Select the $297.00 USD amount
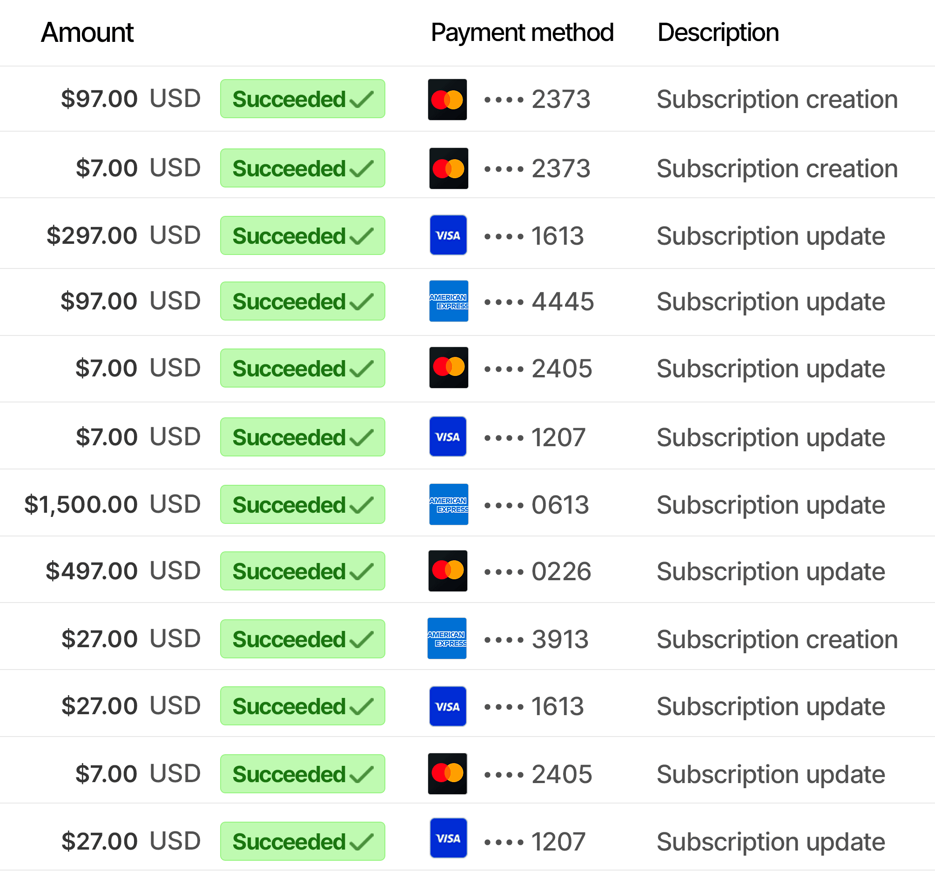Image resolution: width=935 pixels, height=871 pixels. (x=123, y=235)
